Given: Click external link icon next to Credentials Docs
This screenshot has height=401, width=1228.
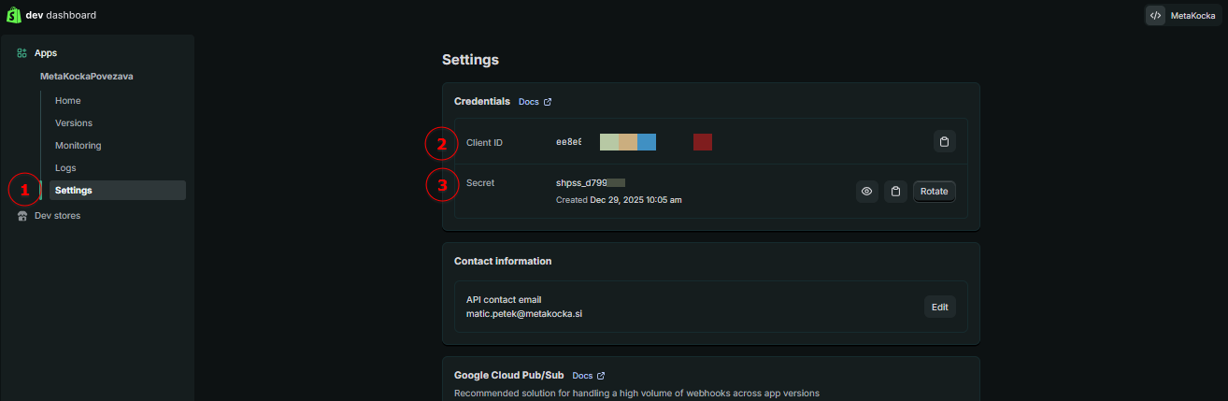Looking at the screenshot, I should [548, 102].
